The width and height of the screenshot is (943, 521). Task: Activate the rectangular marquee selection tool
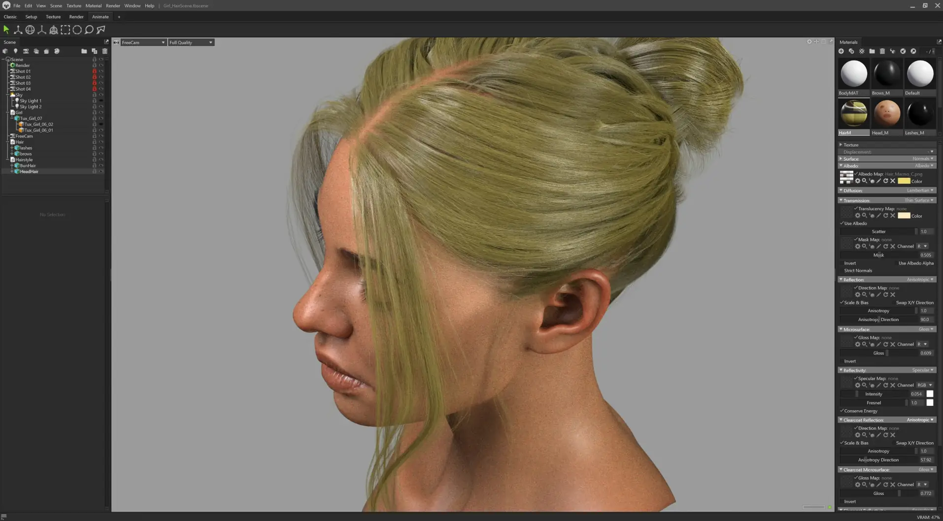pyautogui.click(x=66, y=30)
